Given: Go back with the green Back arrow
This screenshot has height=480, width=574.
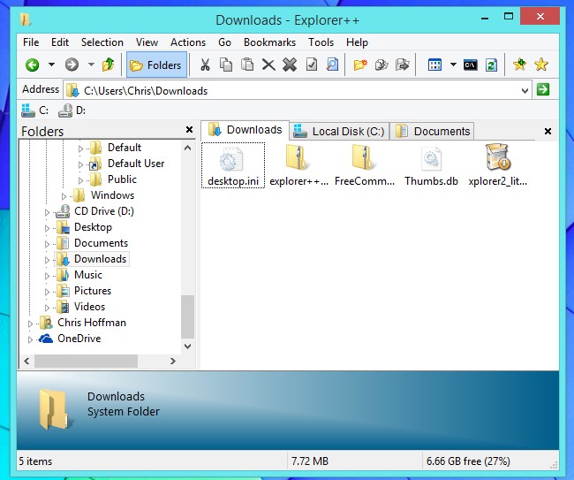Looking at the screenshot, I should (x=32, y=65).
